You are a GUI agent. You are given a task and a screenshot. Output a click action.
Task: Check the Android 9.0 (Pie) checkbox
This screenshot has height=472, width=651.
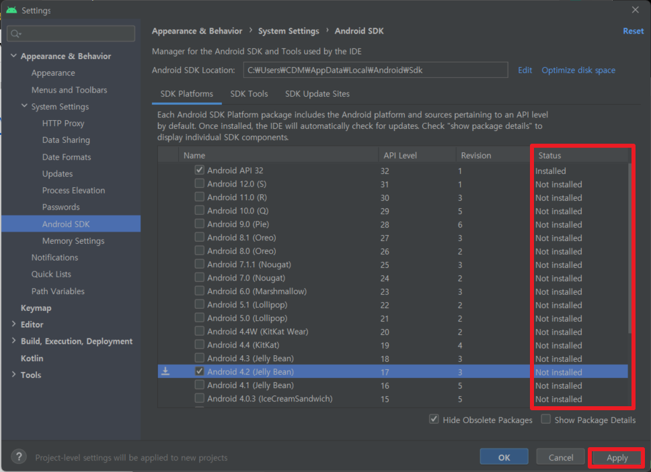(x=199, y=224)
